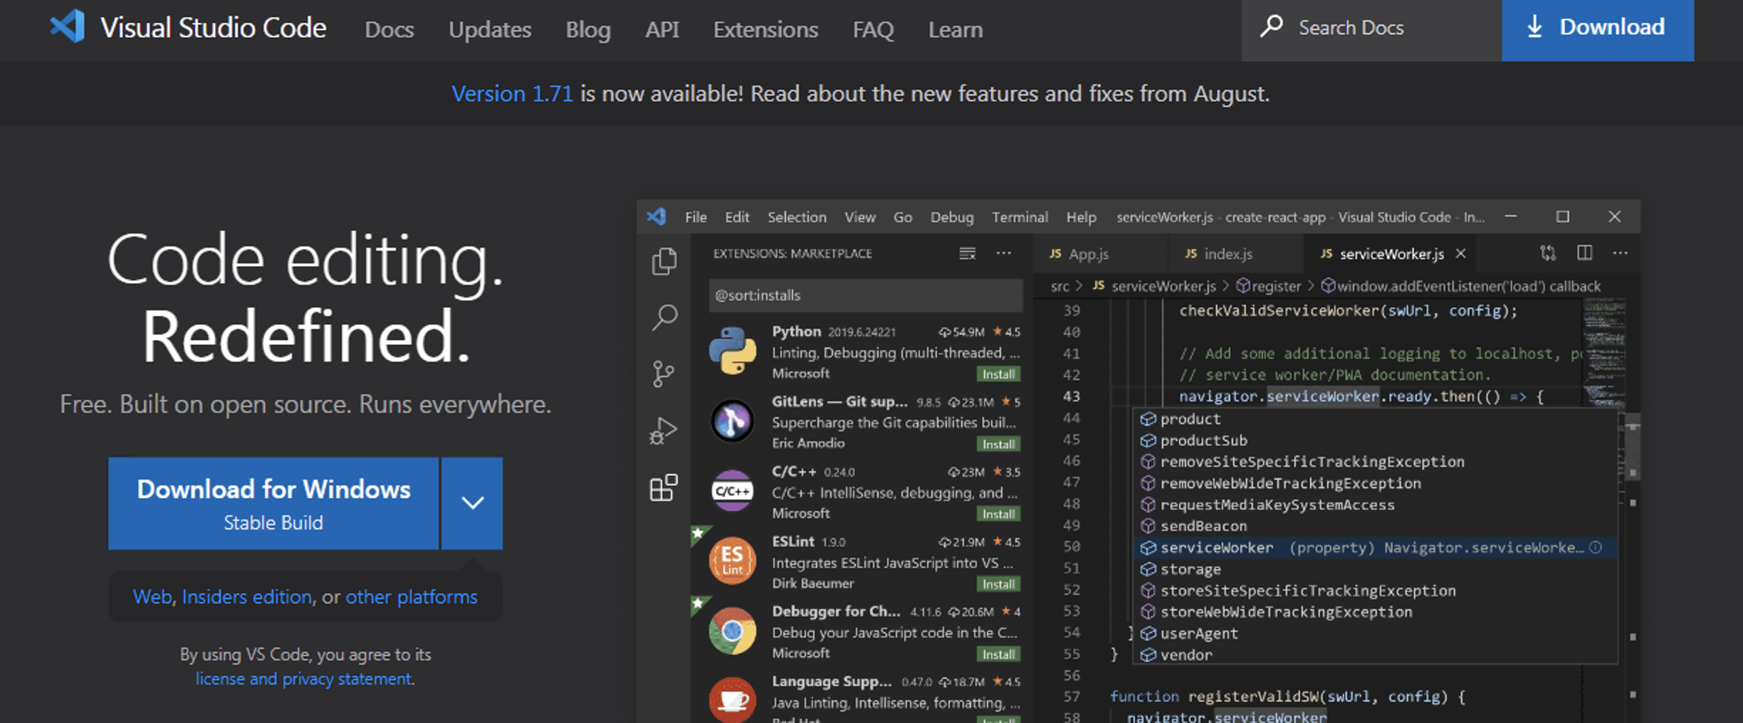The width and height of the screenshot is (1743, 723).
Task: Open Extensions Marketplace more actions ellipsis
Action: 1004,253
